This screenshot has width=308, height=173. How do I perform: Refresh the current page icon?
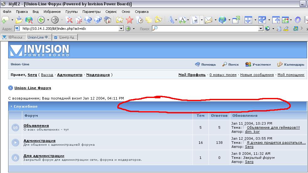coord(88,20)
